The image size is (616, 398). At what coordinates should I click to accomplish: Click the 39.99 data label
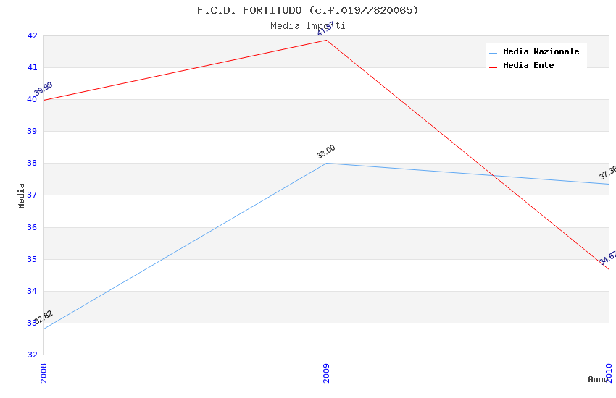pyautogui.click(x=43, y=89)
